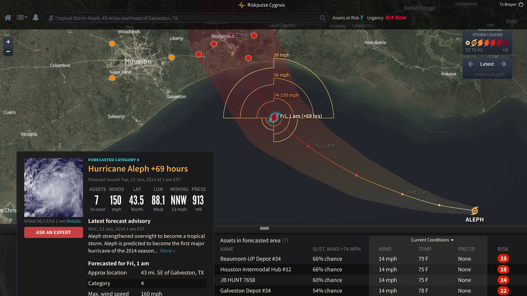Open the TJ Brayer user name

(508, 5)
